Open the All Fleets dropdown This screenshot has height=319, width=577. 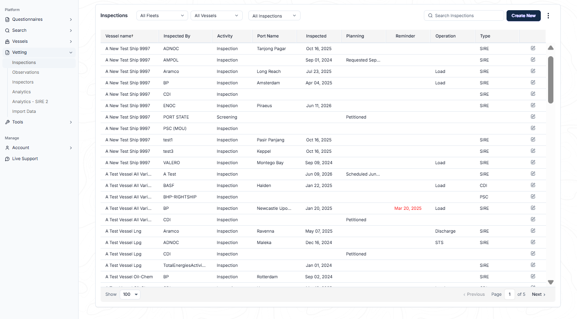tap(162, 15)
